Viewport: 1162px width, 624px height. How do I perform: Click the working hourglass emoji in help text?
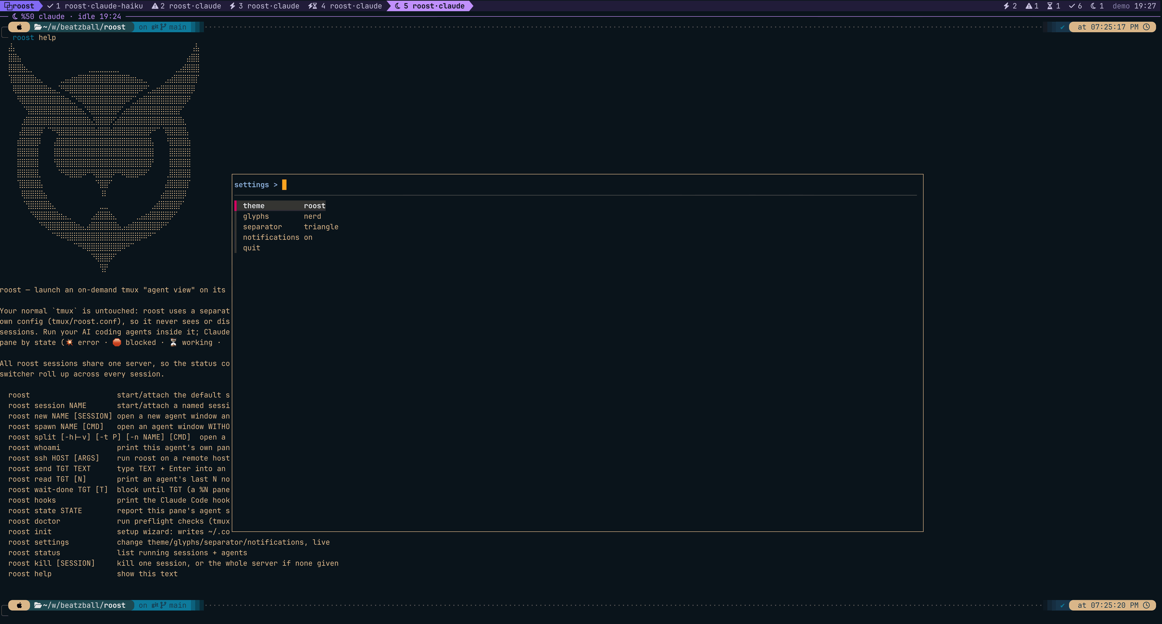(x=174, y=342)
